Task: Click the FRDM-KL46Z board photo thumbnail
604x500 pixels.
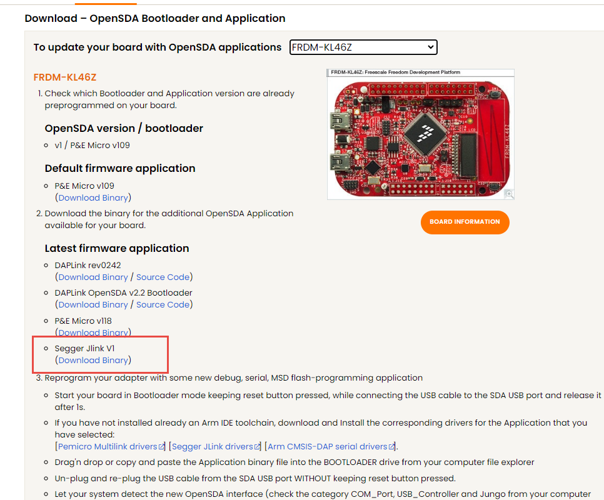Action: [420, 134]
